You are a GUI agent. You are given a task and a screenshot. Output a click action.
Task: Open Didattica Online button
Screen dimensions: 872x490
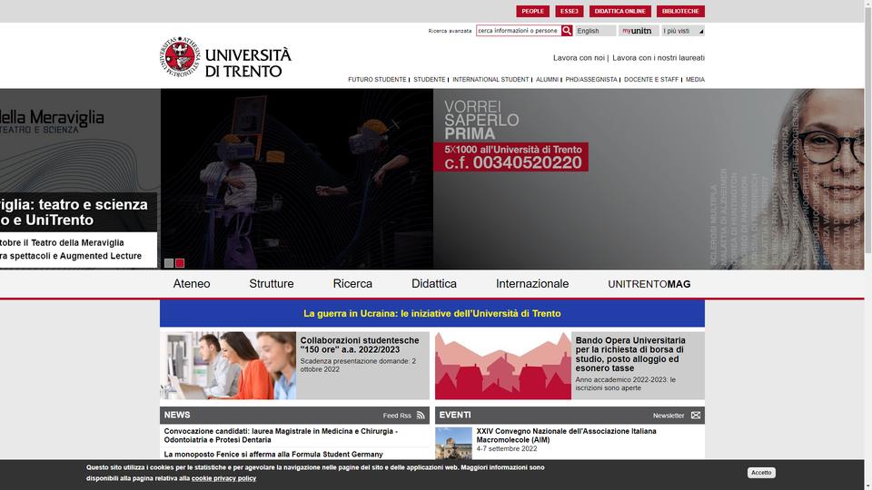pyautogui.click(x=619, y=11)
